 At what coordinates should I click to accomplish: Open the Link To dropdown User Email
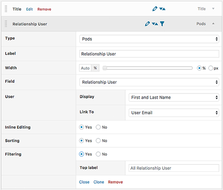point(174,113)
